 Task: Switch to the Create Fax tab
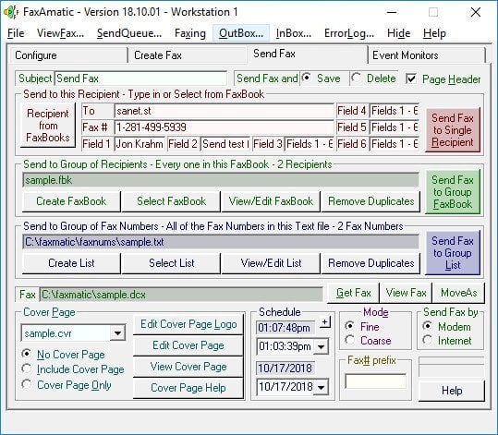[188, 55]
